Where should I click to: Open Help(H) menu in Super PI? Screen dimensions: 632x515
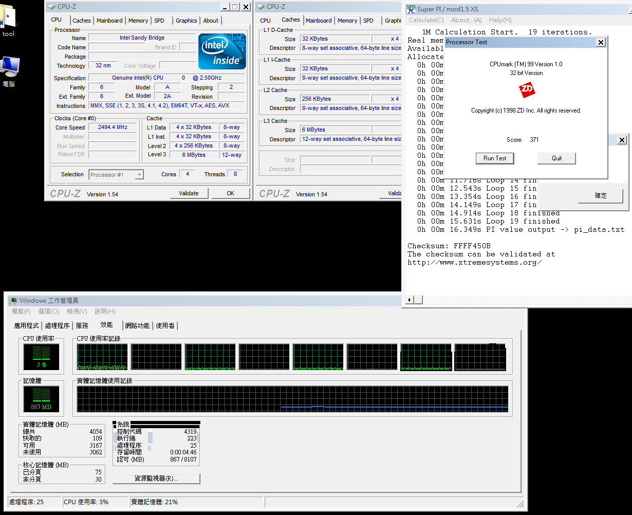click(x=500, y=20)
